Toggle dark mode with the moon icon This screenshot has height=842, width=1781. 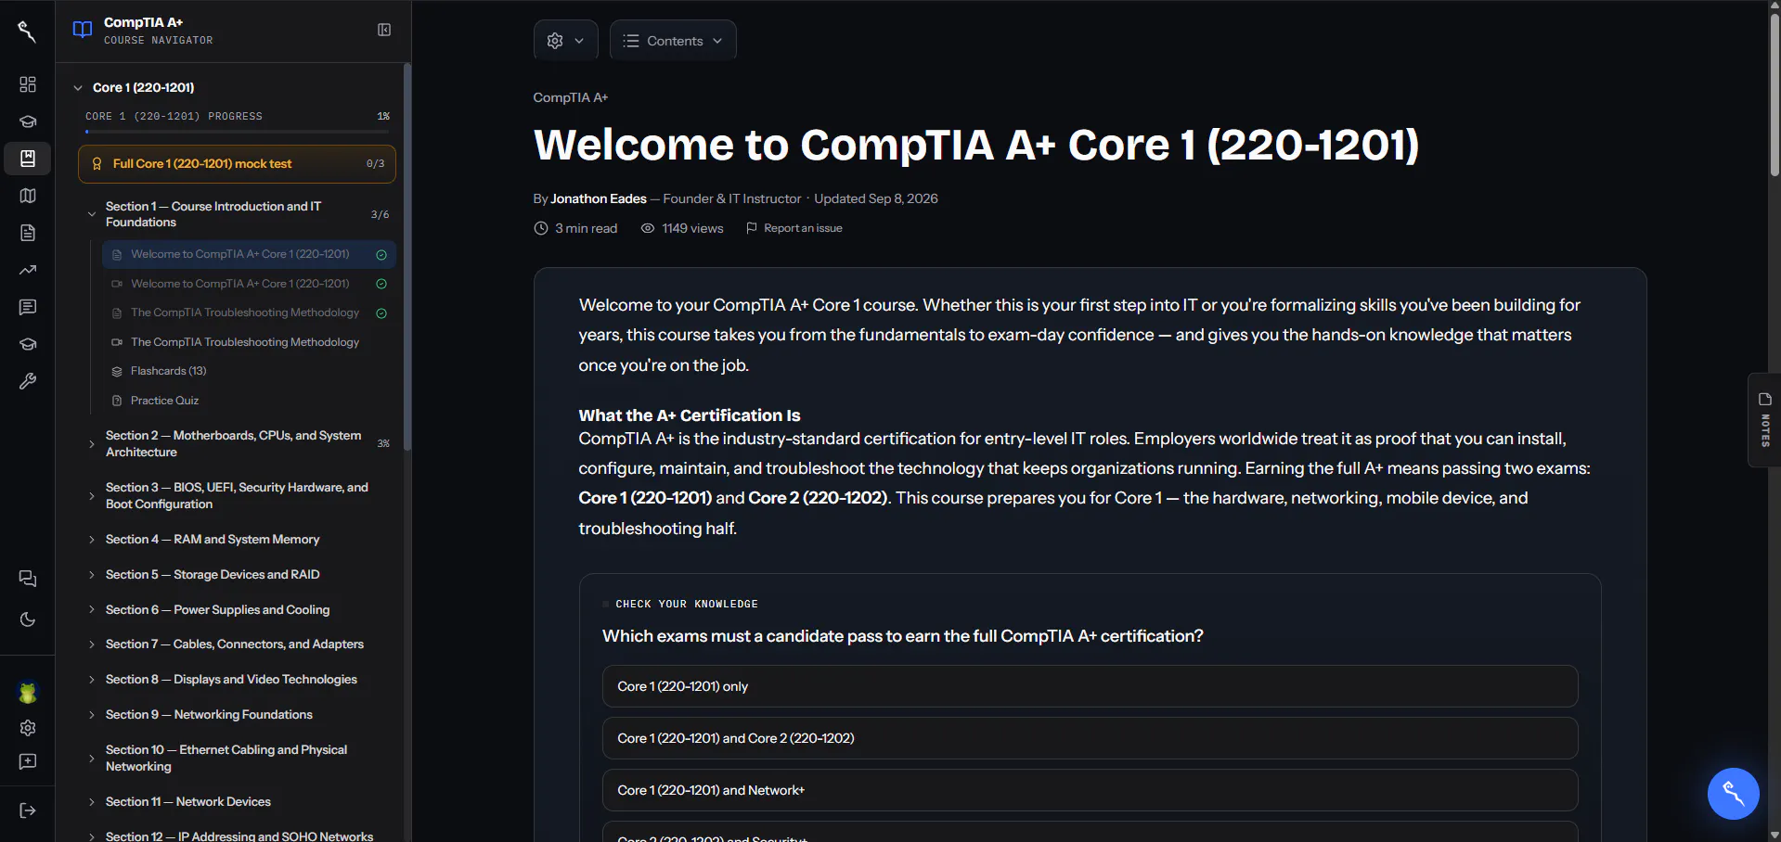(x=28, y=619)
